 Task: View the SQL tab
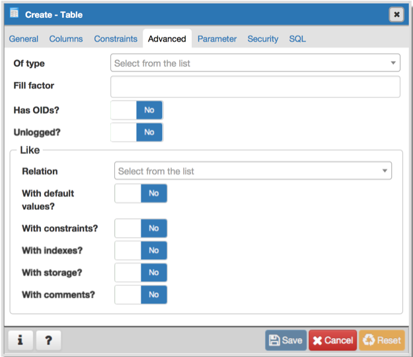pos(297,39)
